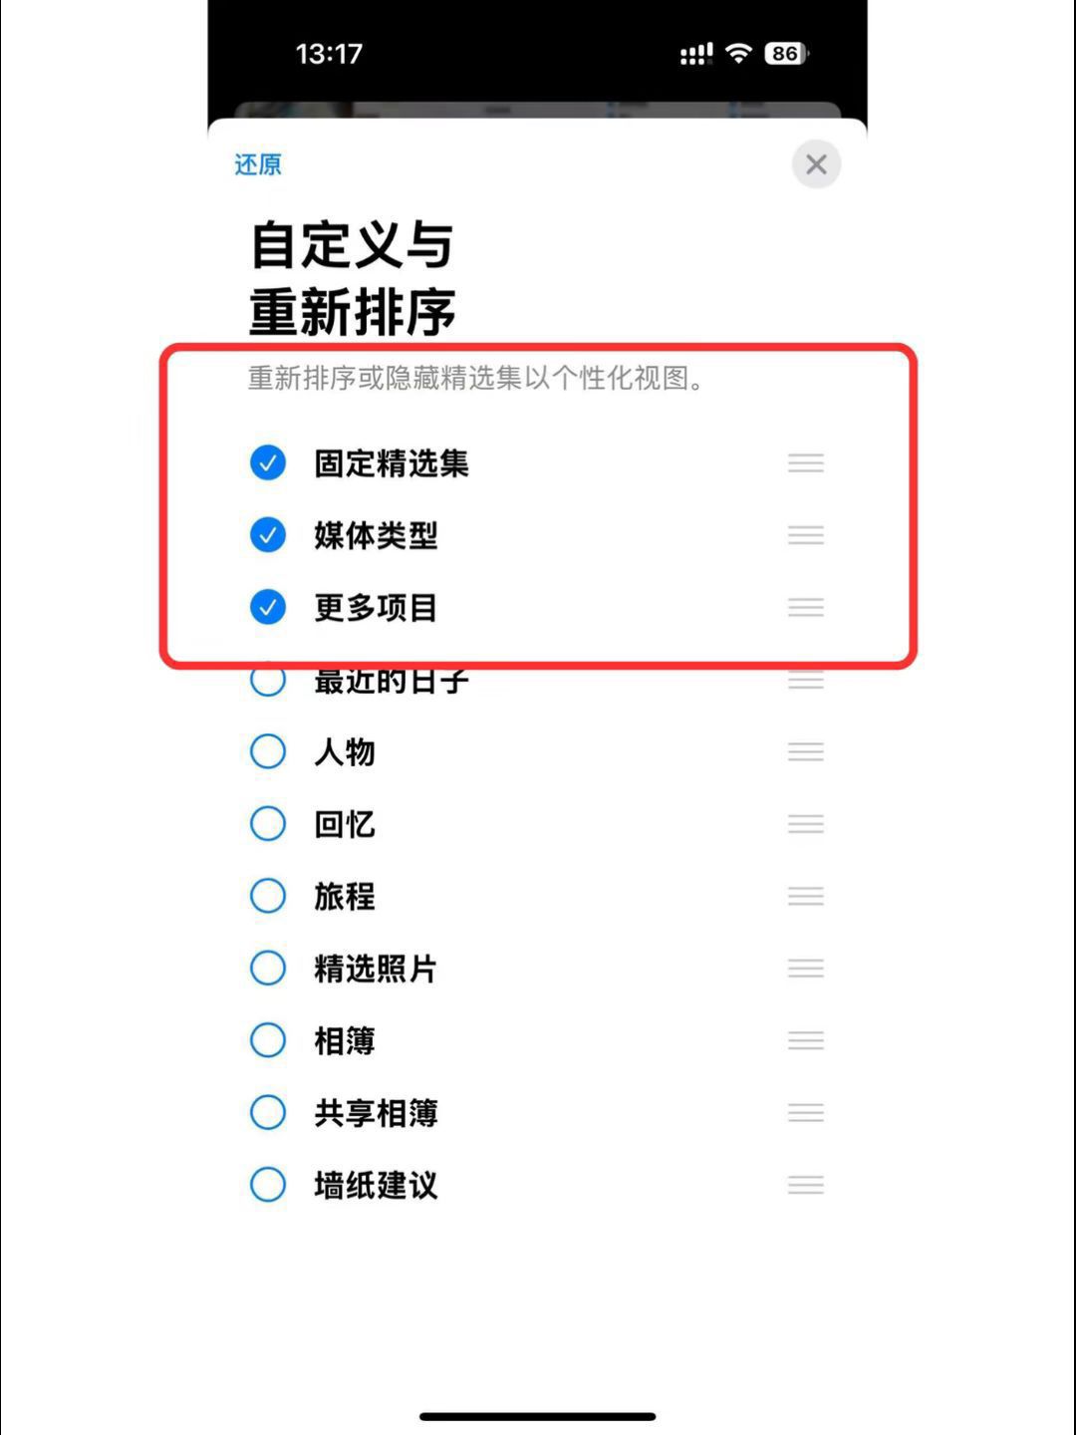
Task: Enable the 人物 collection circle
Action: pos(268,751)
